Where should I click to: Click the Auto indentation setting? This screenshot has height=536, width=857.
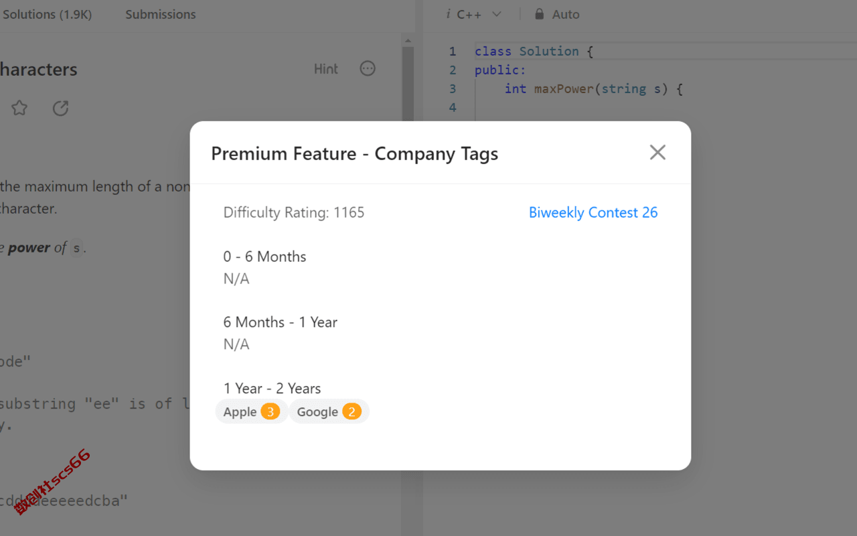click(566, 14)
